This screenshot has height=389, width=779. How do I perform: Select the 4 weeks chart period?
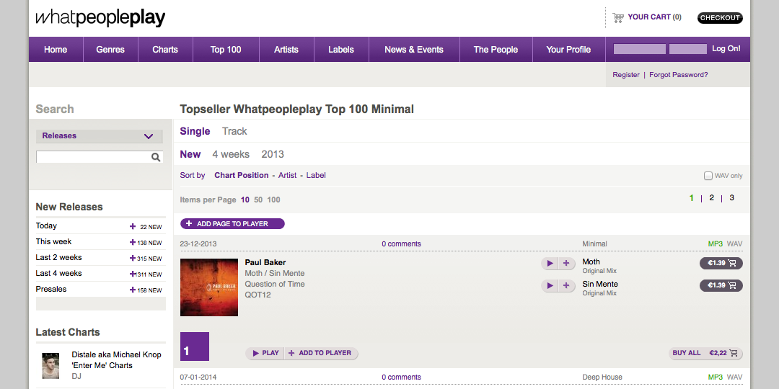pyautogui.click(x=231, y=154)
